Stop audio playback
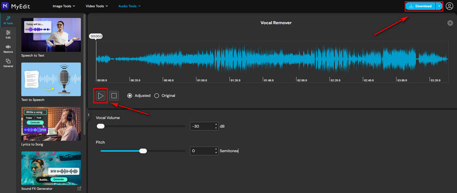The image size is (457, 193). pos(114,96)
